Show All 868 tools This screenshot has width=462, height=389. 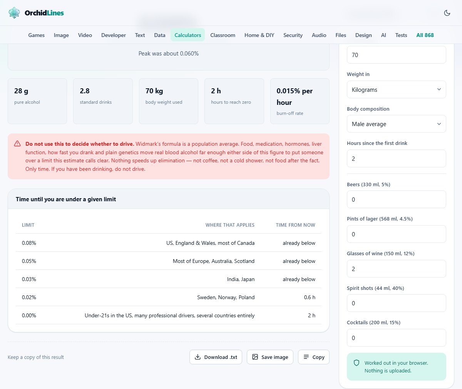pos(425,35)
